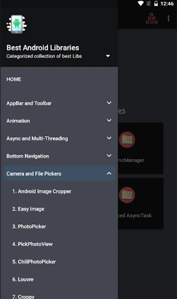Tap the Wi-Fi status bar icon

click(x=140, y=3)
